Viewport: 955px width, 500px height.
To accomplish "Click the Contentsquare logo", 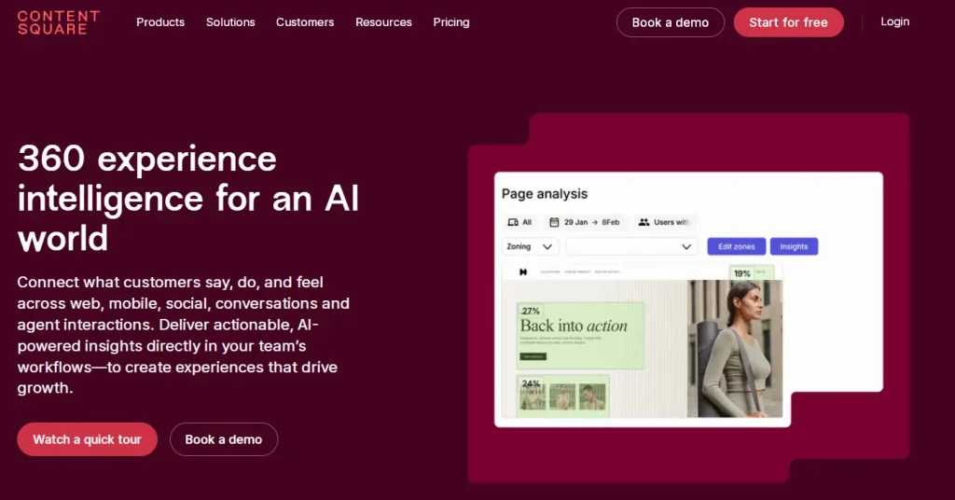I will [59, 22].
